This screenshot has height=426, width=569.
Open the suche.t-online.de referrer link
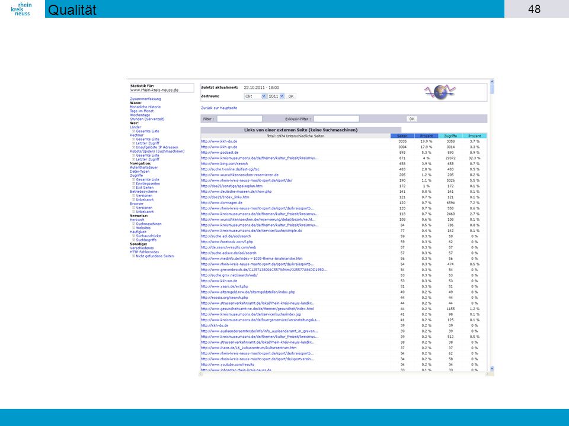tap(230, 169)
